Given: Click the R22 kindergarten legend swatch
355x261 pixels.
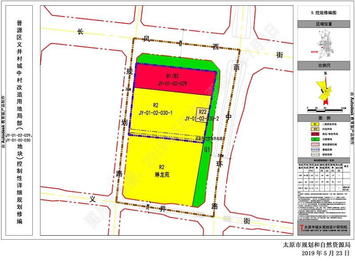Looking at the screenshot, I should coord(315,129).
